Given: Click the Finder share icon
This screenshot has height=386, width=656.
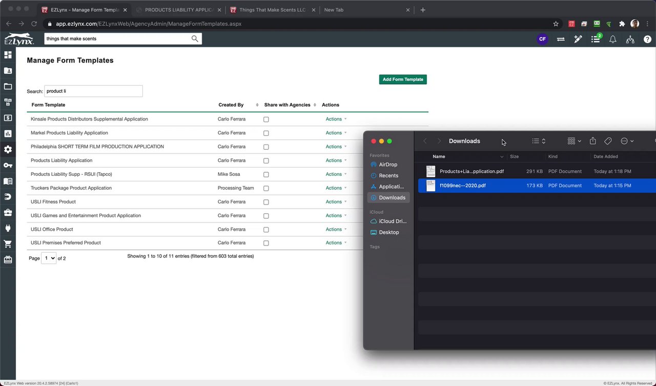Looking at the screenshot, I should tap(593, 141).
